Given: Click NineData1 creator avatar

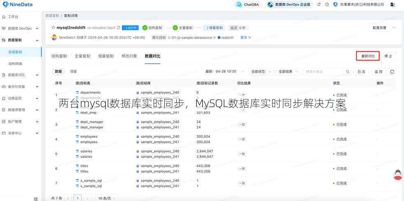Looking at the screenshot, I should pos(54,37).
